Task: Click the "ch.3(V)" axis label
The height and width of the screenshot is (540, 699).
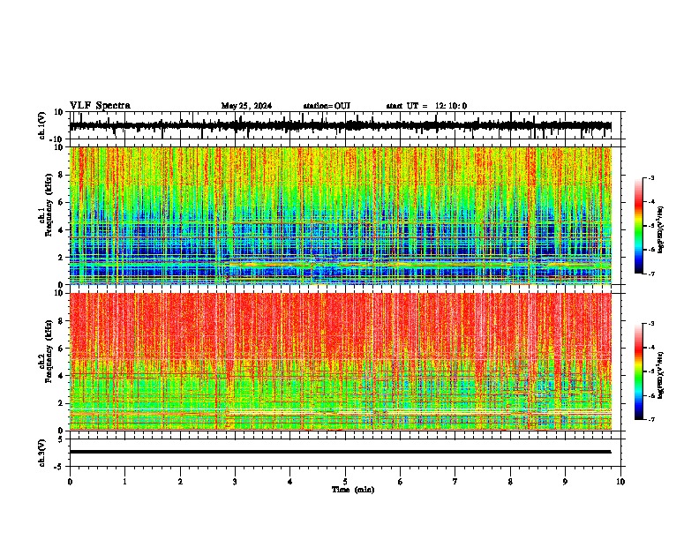Action: [x=42, y=453]
